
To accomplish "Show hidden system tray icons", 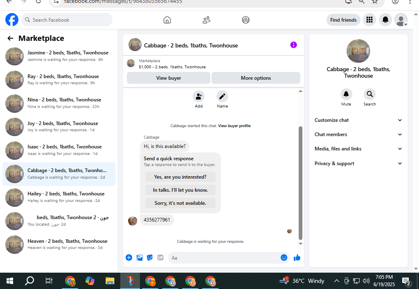I will click(x=337, y=281).
